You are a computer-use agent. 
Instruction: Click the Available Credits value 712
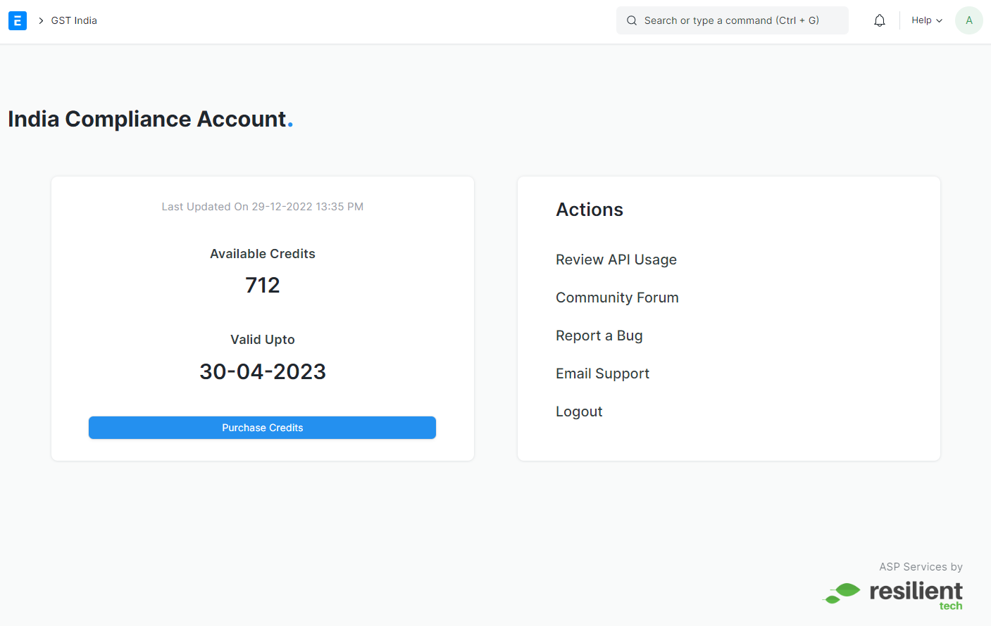[x=263, y=285]
